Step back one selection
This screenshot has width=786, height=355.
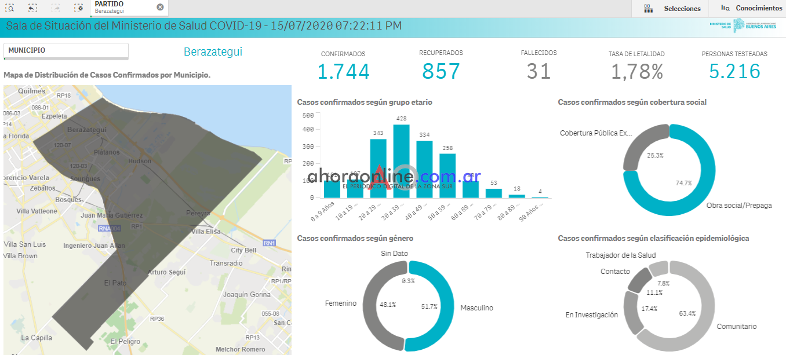click(32, 8)
